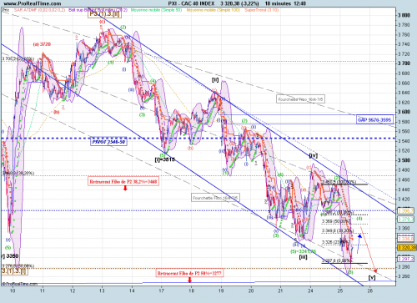Click red arrow under Retracement Fibo 50%=3277
Viewport: 417px width, 303px height.
(x=190, y=280)
